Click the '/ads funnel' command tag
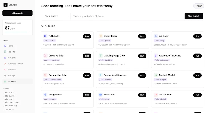 point(105,80)
